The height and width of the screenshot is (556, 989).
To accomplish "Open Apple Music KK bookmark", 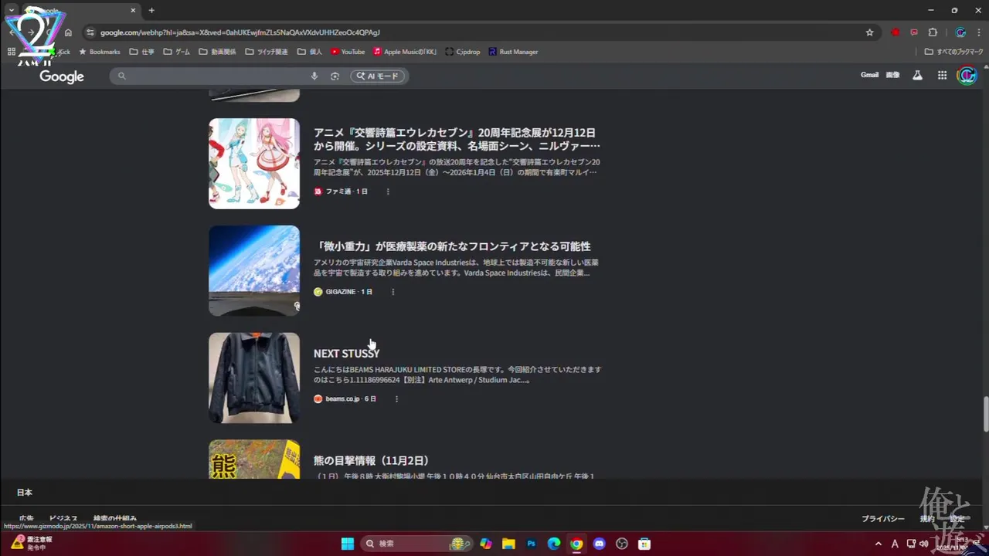I will [x=405, y=52].
